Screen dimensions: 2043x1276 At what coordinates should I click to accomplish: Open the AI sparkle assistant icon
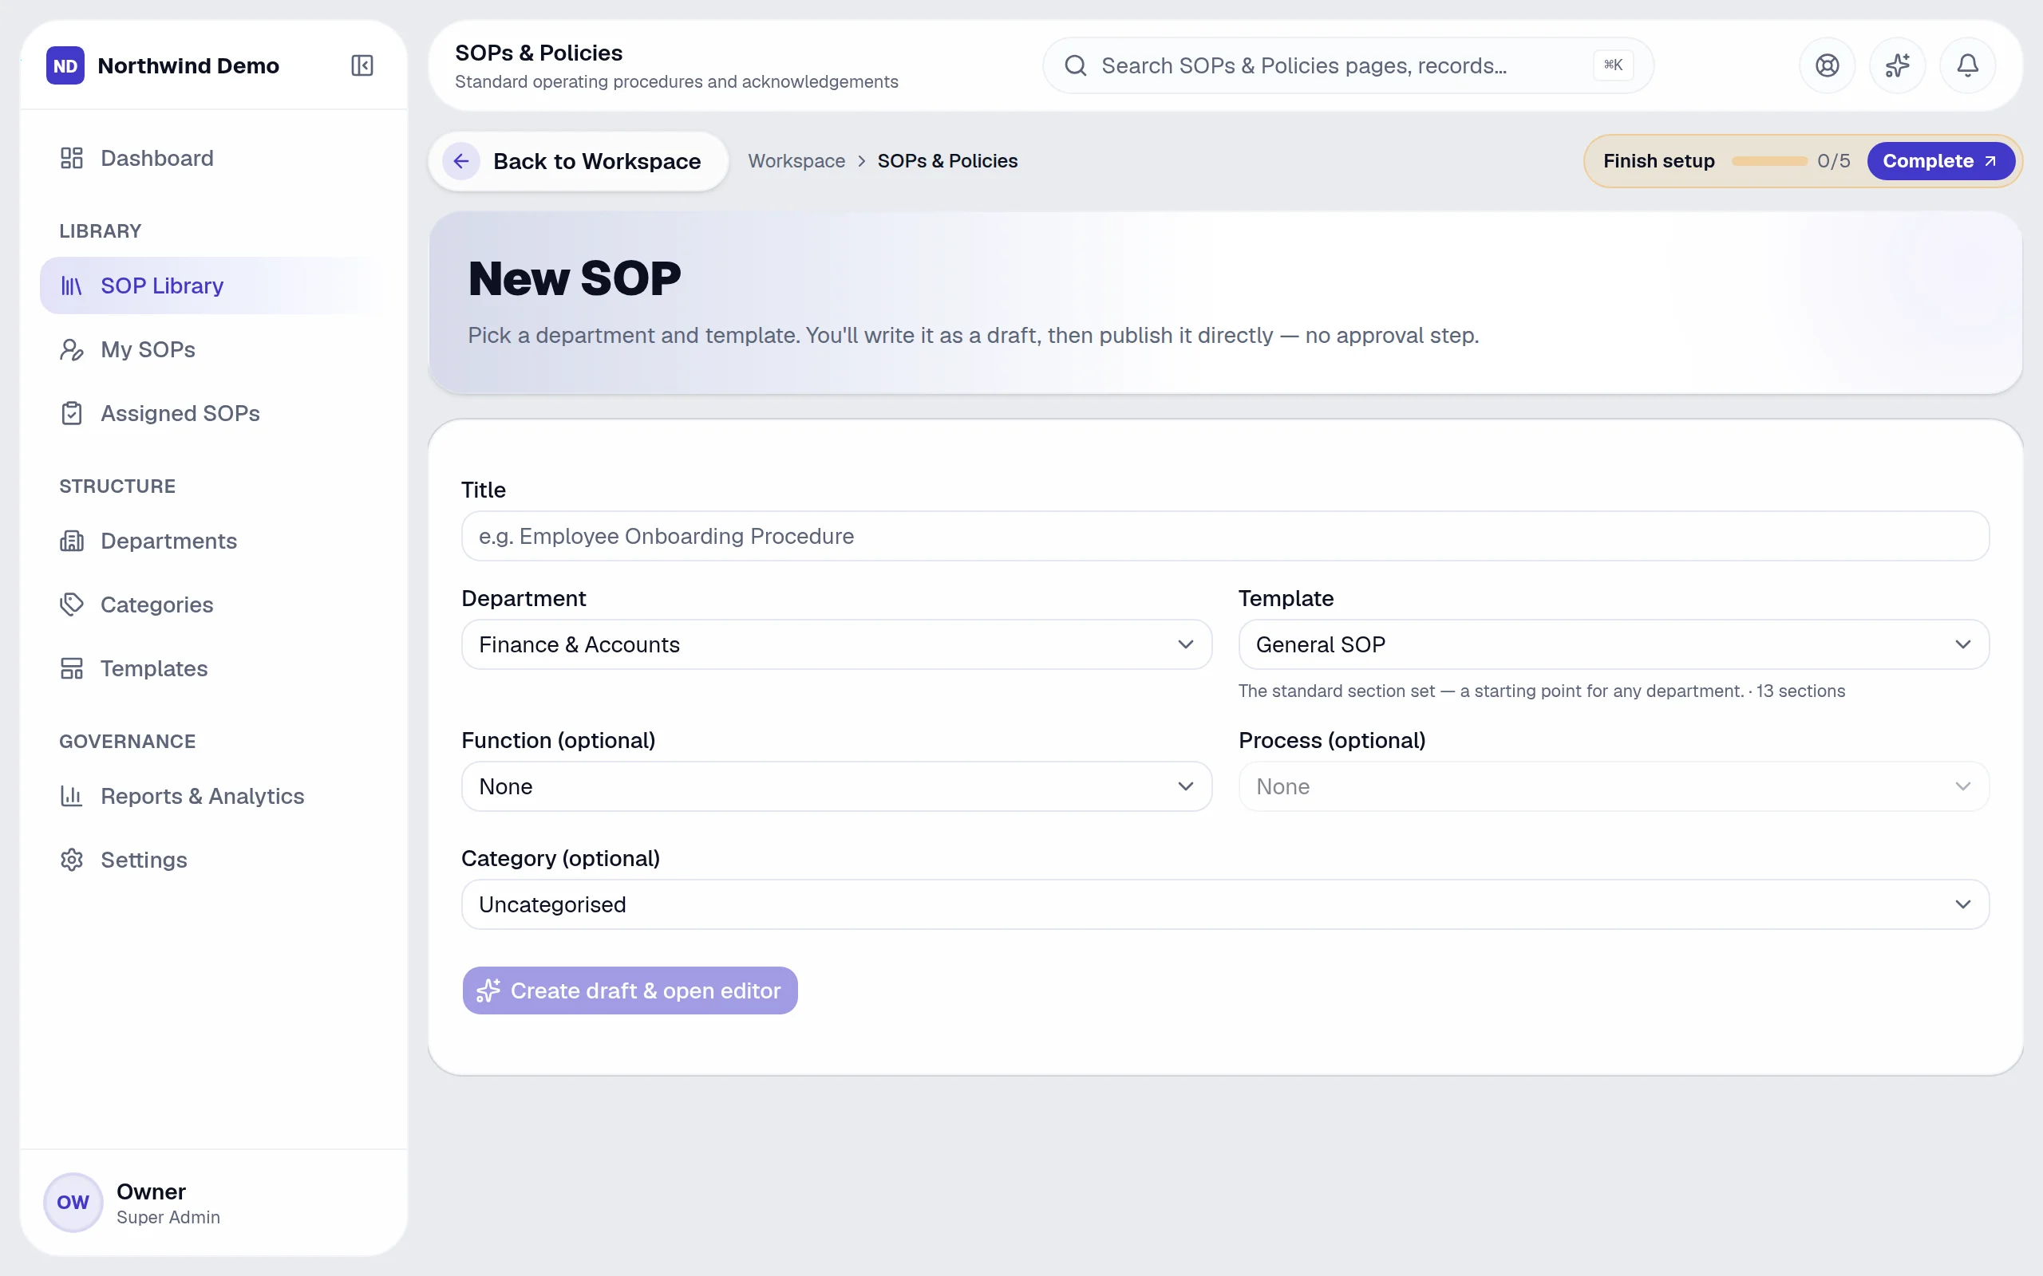1897,66
